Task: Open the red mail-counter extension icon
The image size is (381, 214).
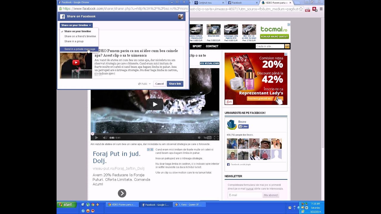Action: 307,9
